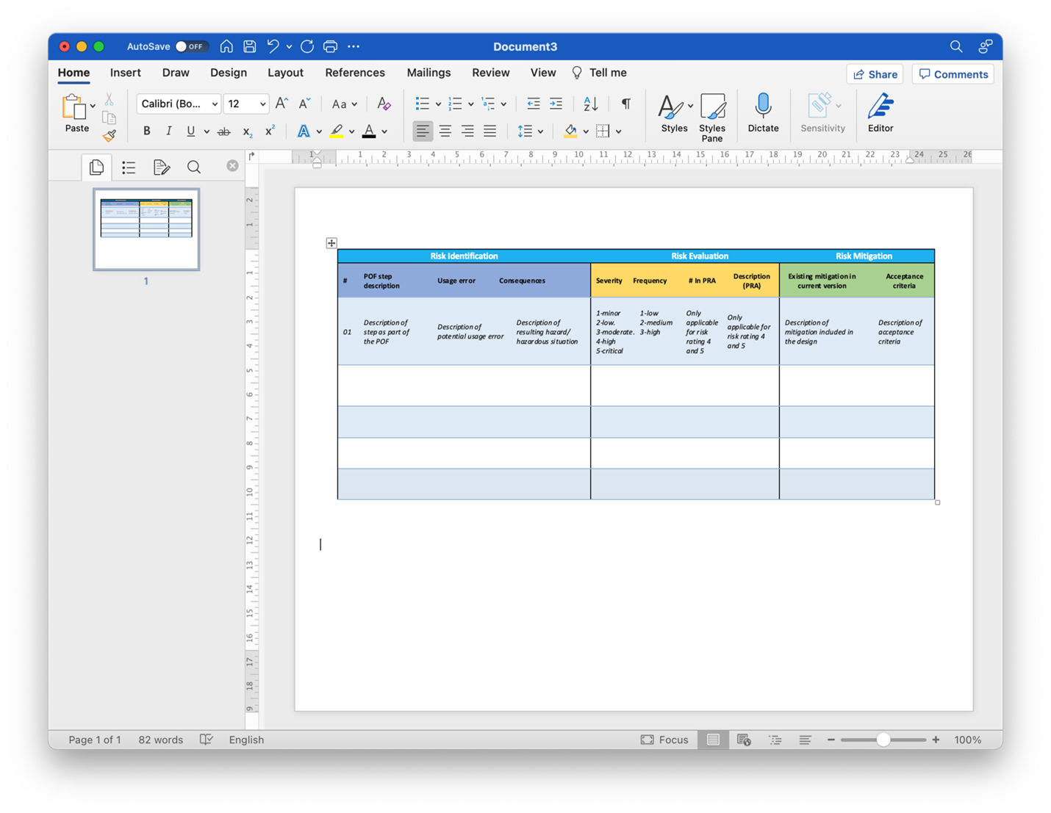Toggle bold formatting
The image size is (1051, 813).
pyautogui.click(x=146, y=131)
